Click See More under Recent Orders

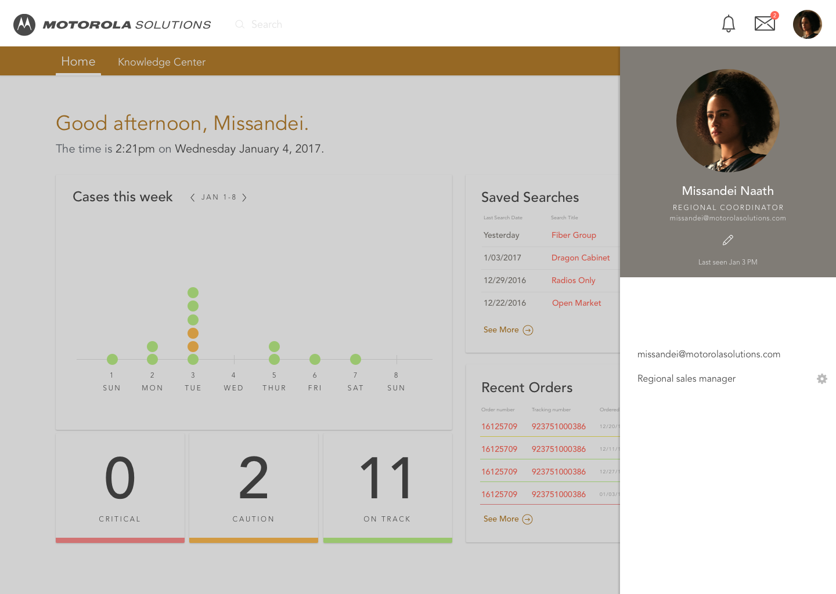(501, 519)
